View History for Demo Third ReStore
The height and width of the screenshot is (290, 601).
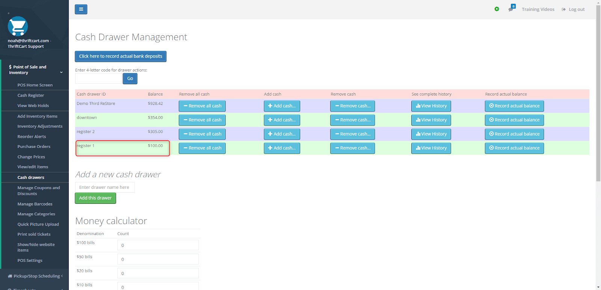point(431,106)
